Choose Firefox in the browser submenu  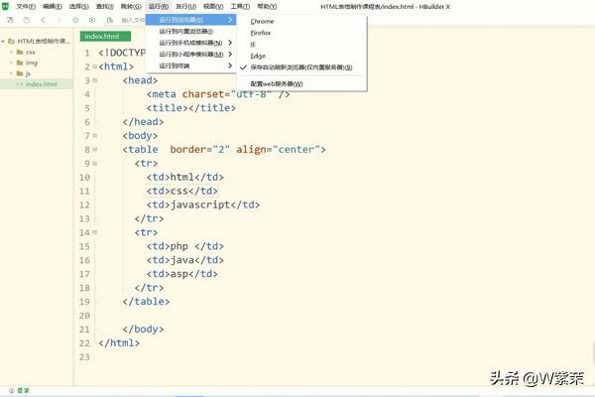coord(263,33)
